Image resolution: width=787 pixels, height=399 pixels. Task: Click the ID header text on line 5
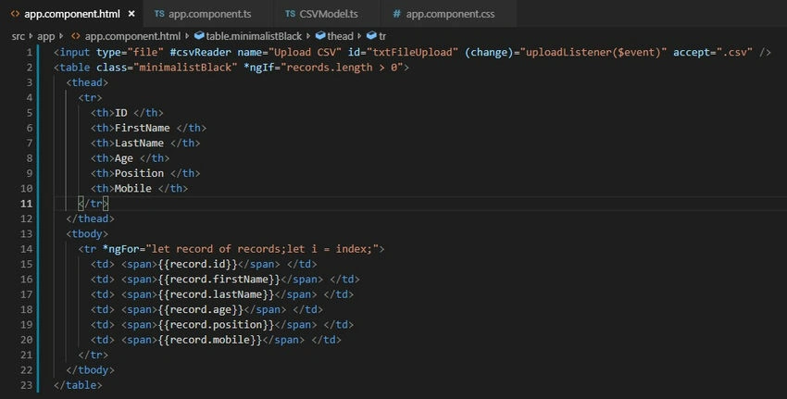click(121, 113)
